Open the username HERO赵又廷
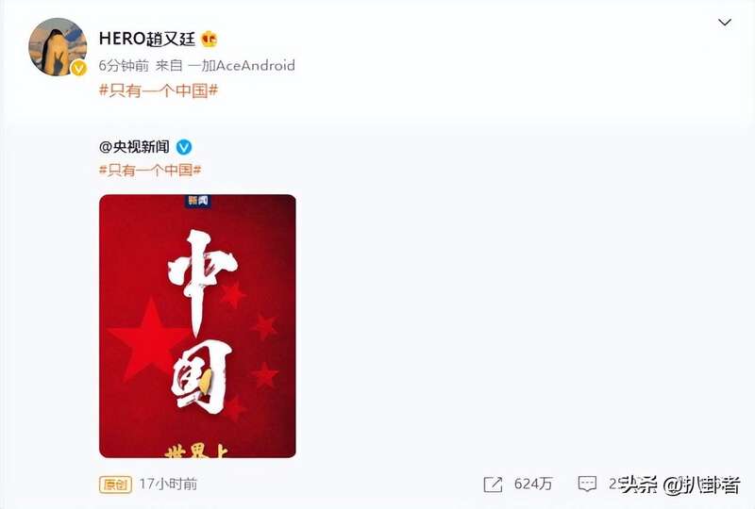Image resolution: width=755 pixels, height=509 pixels. 147,39
